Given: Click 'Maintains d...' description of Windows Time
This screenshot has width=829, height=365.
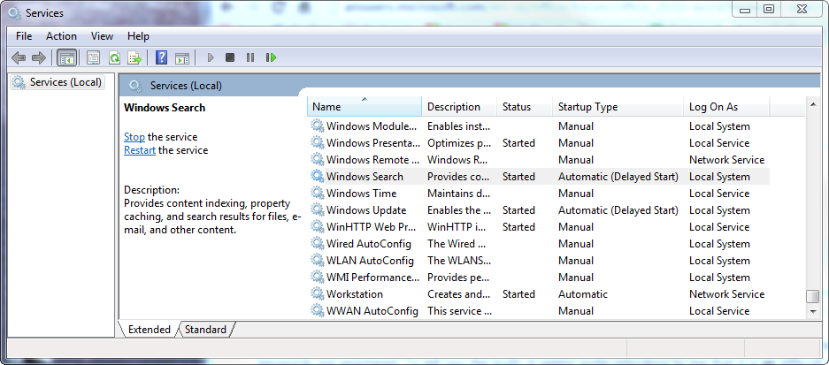Looking at the screenshot, I should [x=459, y=193].
